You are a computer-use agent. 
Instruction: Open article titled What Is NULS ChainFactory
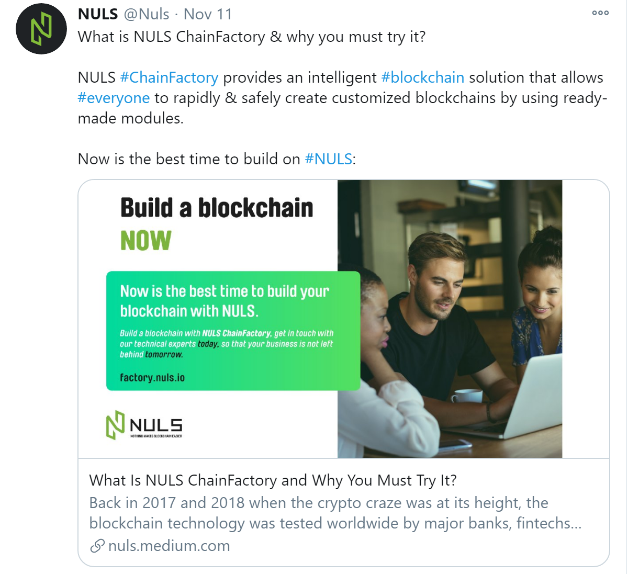tap(273, 480)
